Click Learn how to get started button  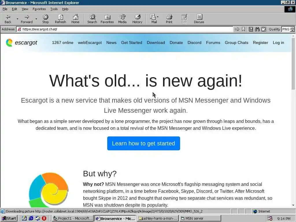point(143,143)
